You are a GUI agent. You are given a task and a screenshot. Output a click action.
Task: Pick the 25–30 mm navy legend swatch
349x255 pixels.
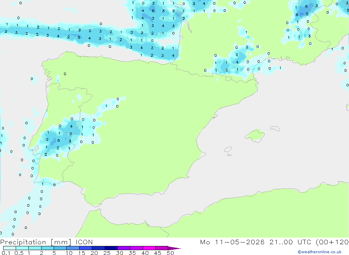click(x=111, y=248)
